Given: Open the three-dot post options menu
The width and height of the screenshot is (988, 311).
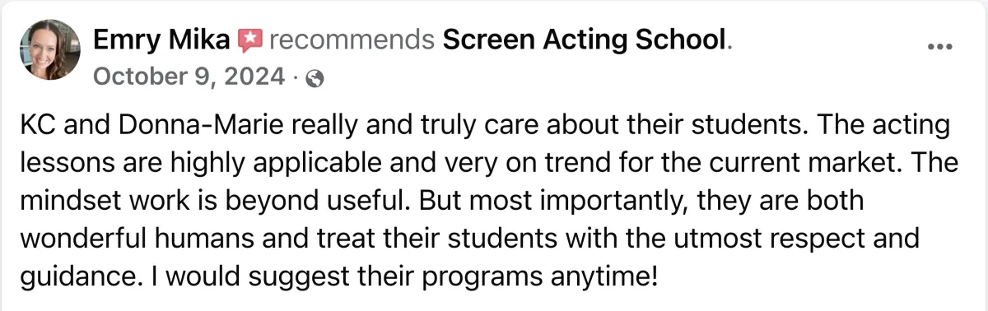Looking at the screenshot, I should (x=939, y=47).
